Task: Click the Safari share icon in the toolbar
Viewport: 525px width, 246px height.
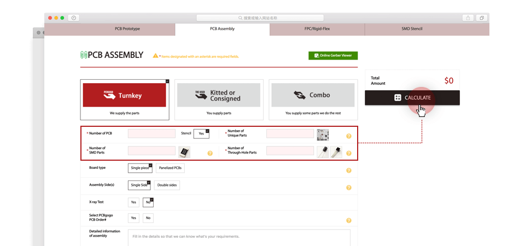Action: (469, 18)
